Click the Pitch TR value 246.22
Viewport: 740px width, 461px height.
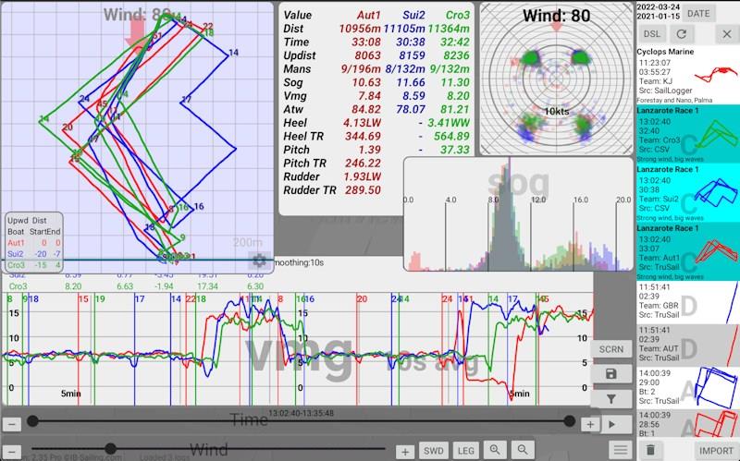point(363,164)
